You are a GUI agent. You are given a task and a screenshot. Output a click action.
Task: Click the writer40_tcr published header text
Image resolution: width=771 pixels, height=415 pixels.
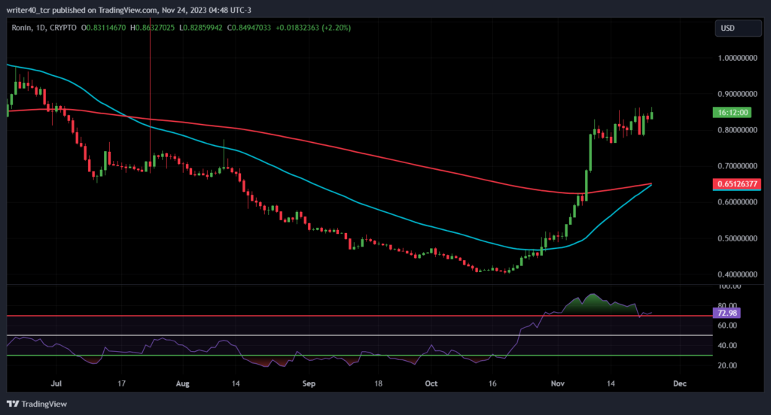click(129, 10)
